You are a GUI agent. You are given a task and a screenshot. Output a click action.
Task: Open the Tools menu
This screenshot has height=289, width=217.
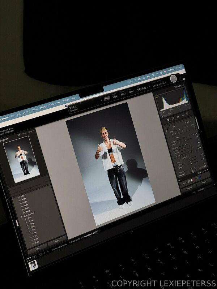point(52,104)
